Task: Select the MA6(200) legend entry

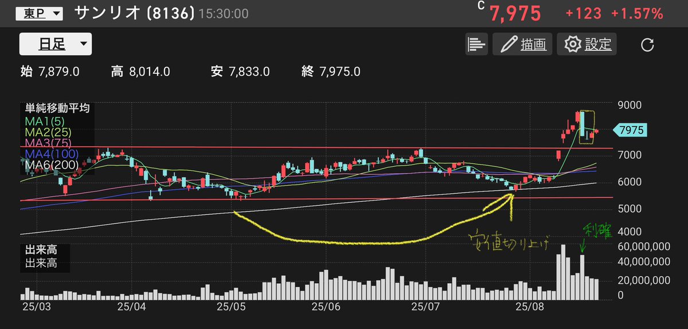Action: (52, 165)
